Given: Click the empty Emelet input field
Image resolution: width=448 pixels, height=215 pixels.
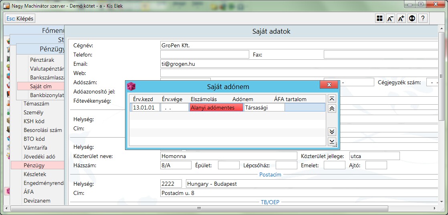Looking at the screenshot, I should coord(334,165).
